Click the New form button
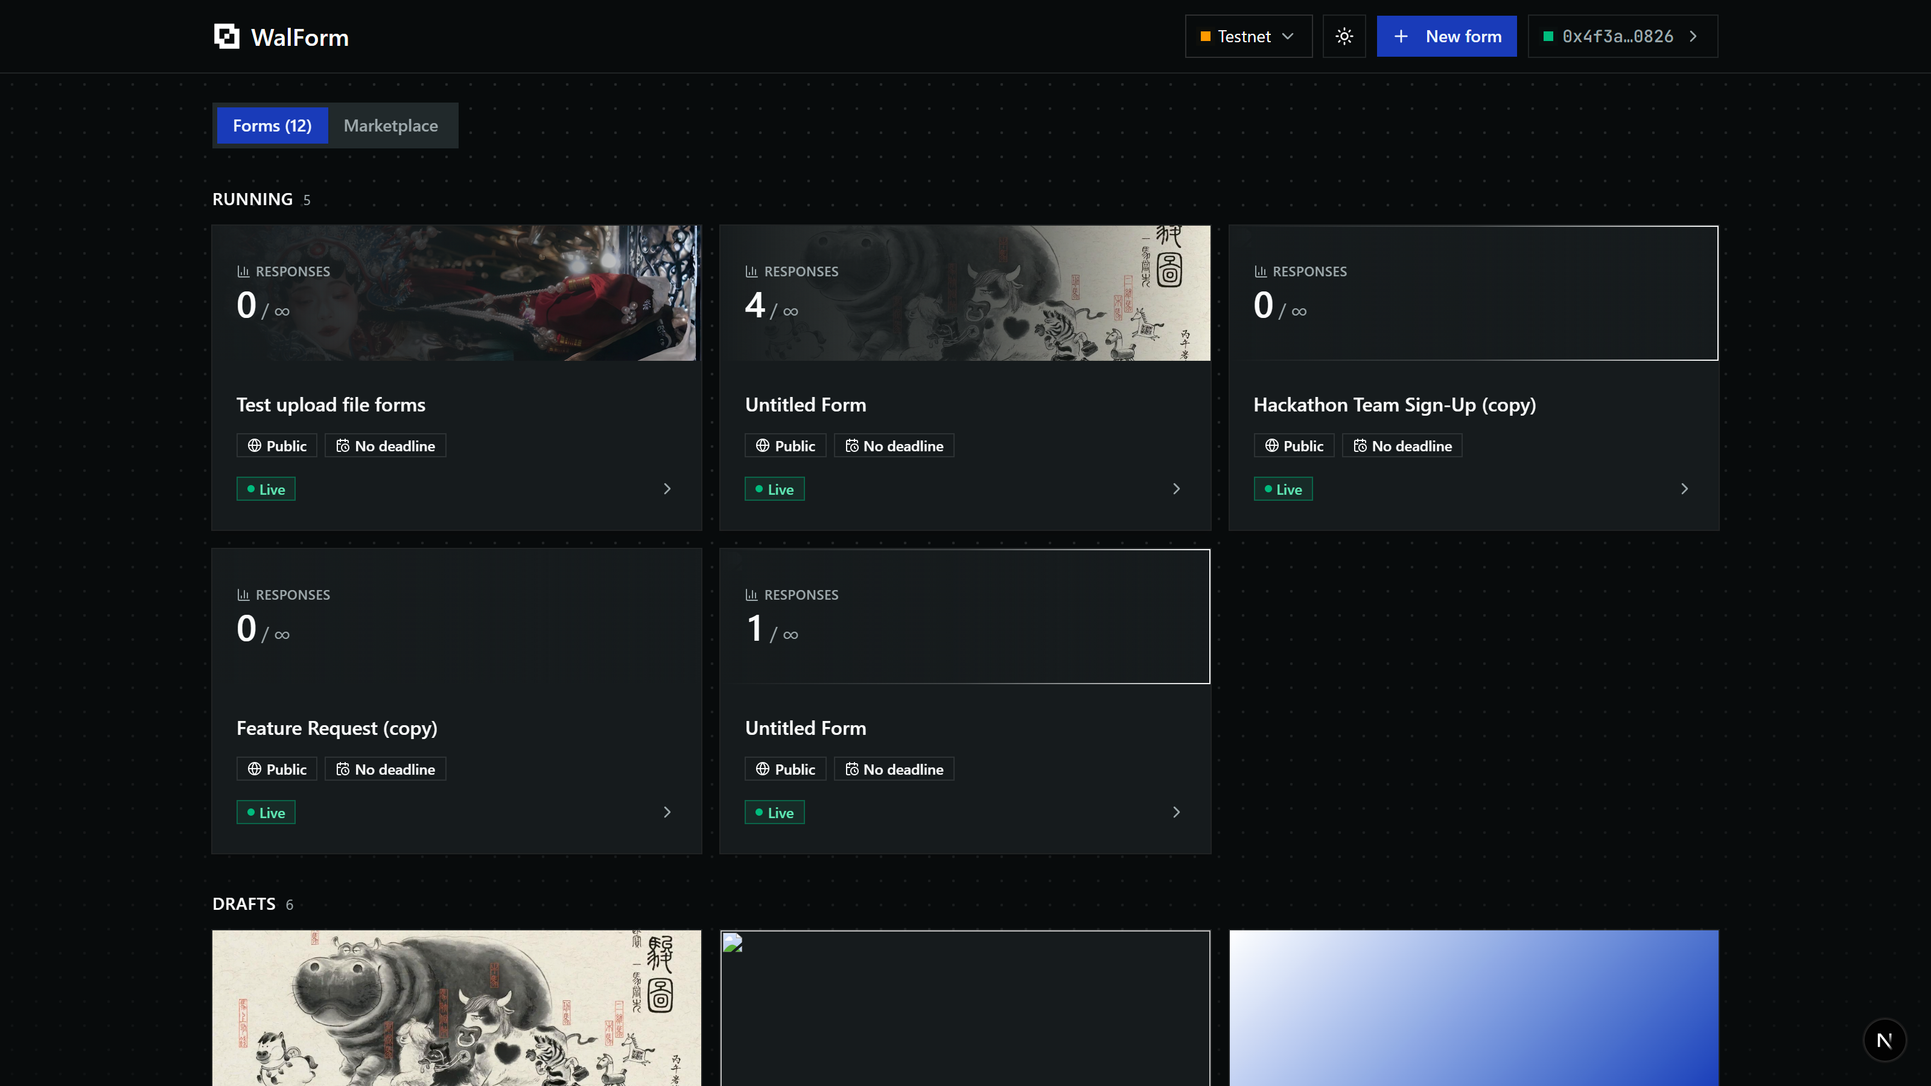The image size is (1931, 1086). (1446, 36)
